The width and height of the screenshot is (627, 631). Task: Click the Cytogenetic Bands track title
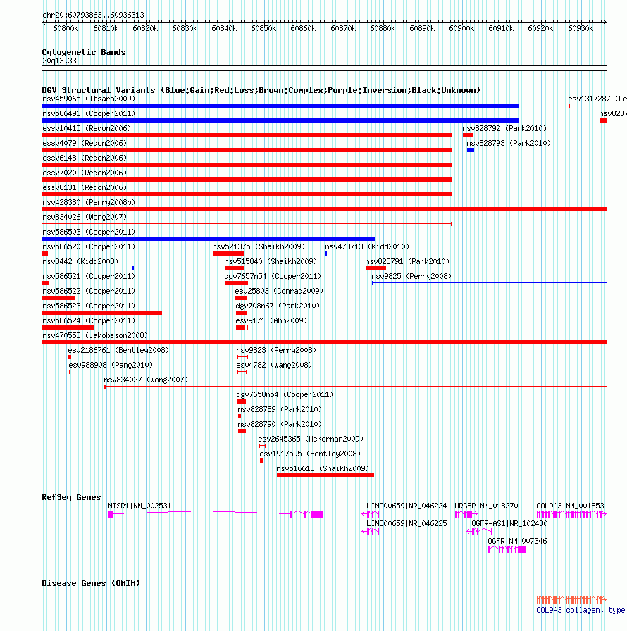point(84,52)
